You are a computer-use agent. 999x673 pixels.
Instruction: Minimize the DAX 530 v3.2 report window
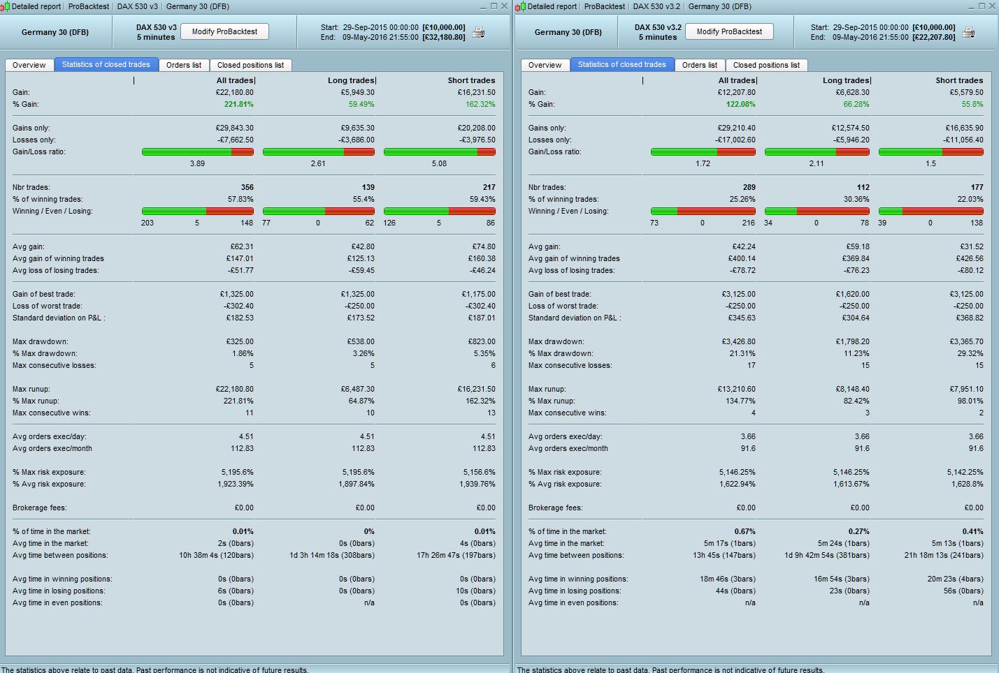click(x=970, y=6)
